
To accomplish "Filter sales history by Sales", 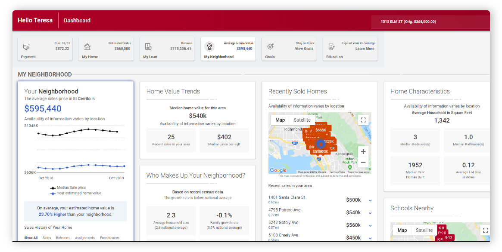I will click(x=47, y=238).
